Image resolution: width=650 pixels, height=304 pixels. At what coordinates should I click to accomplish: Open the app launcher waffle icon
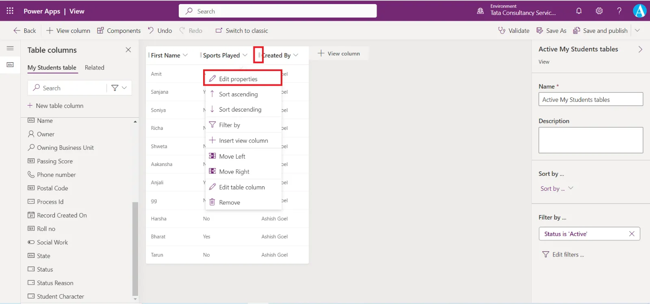click(10, 11)
